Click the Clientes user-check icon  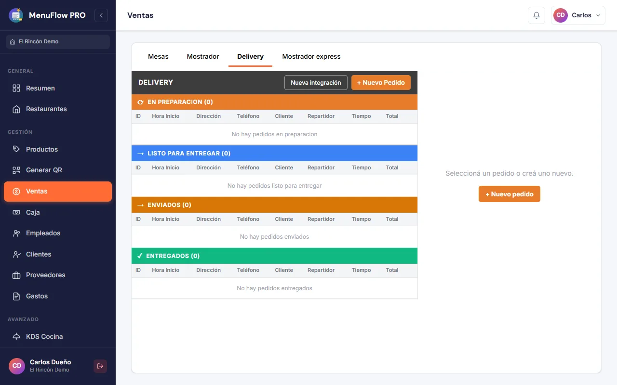pos(16,254)
